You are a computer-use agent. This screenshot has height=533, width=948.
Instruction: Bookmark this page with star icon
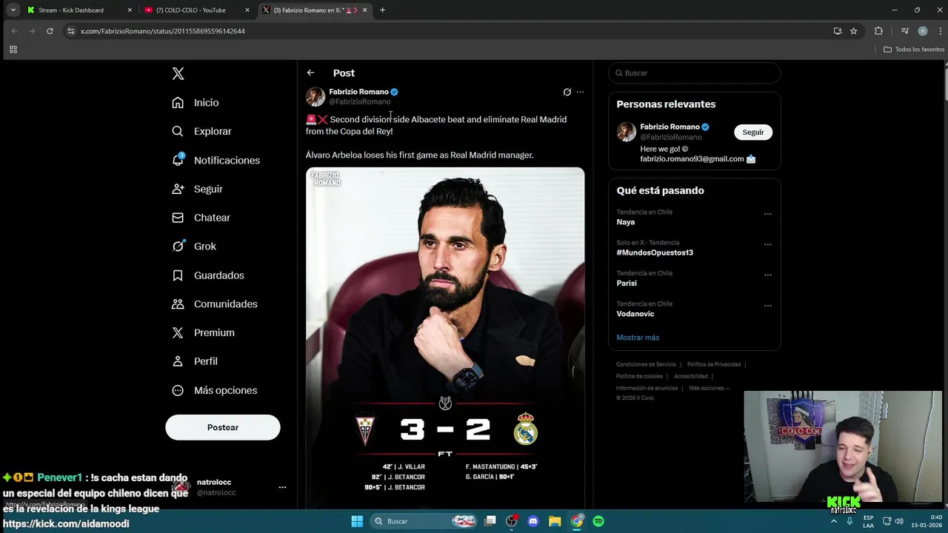point(854,31)
